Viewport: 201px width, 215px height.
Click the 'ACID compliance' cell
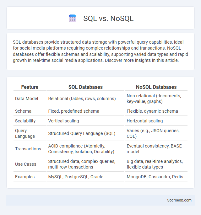tap(85, 149)
